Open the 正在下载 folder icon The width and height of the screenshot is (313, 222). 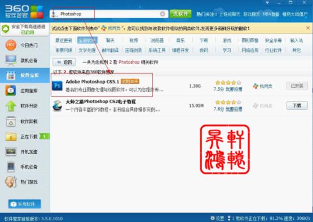pyautogui.click(x=11, y=136)
